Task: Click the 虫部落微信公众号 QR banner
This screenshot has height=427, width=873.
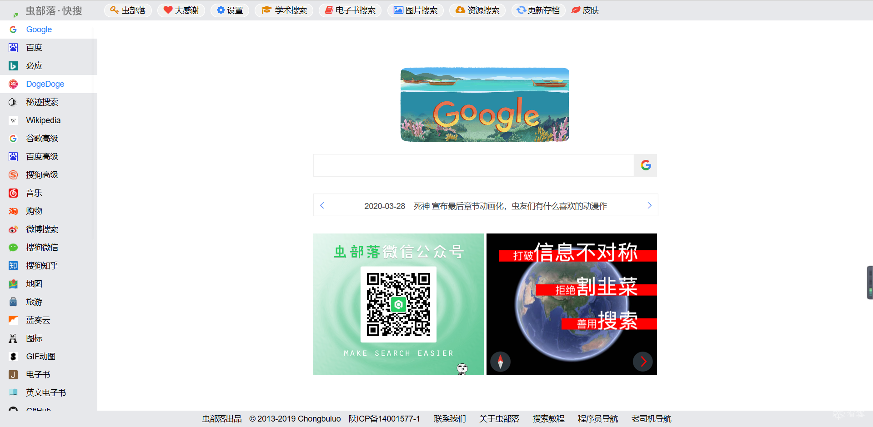Action: 398,304
